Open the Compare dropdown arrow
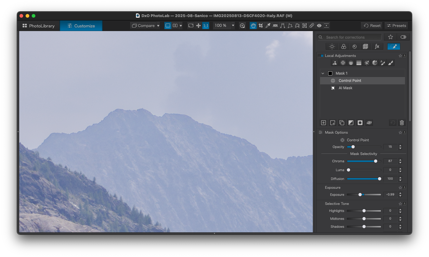This screenshot has height=257, width=429. (x=158, y=26)
